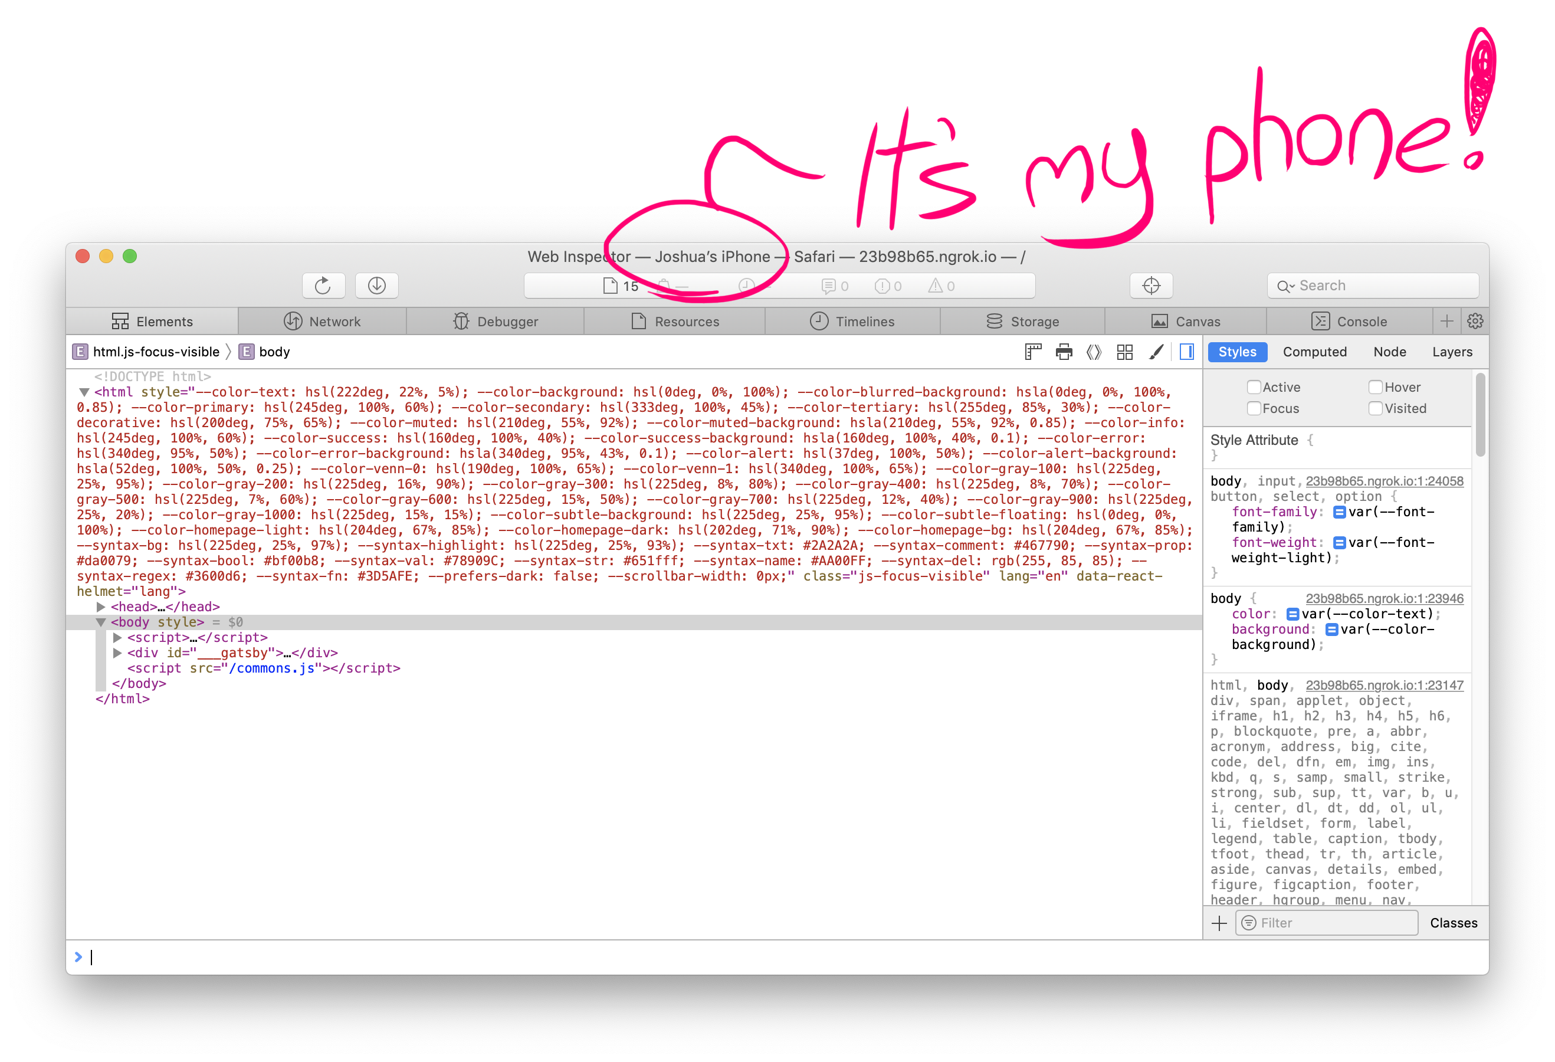Open the Storage tab
The height and width of the screenshot is (1062, 1555).
(1022, 321)
